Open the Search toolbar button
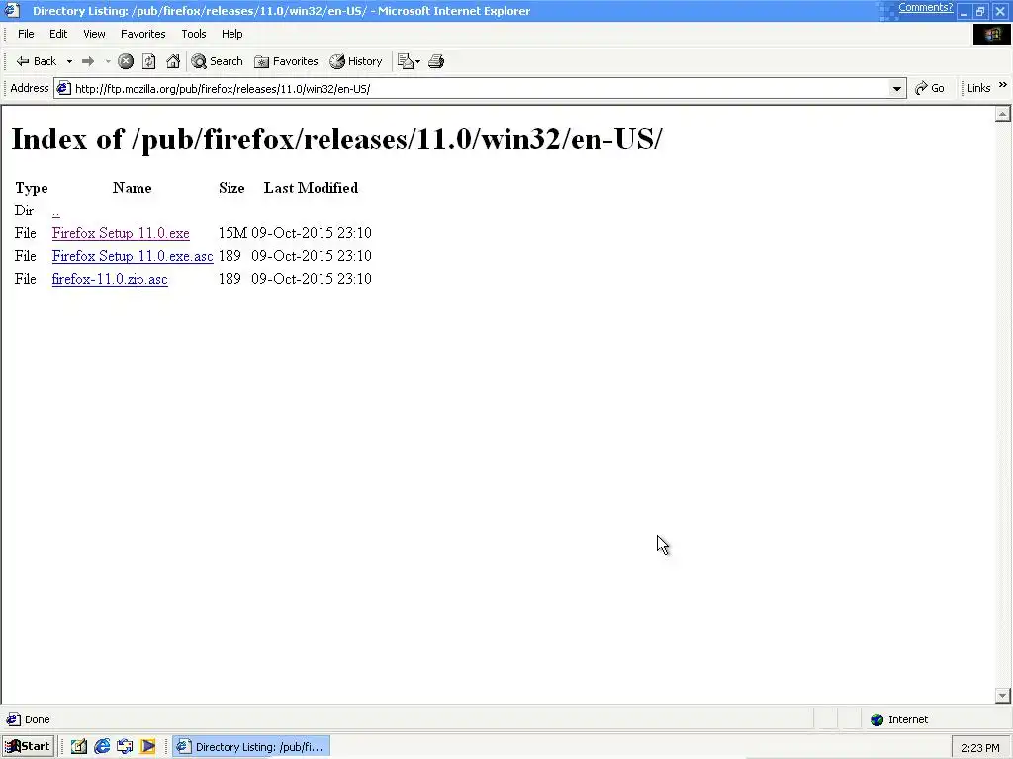The width and height of the screenshot is (1013, 759). pos(217,61)
